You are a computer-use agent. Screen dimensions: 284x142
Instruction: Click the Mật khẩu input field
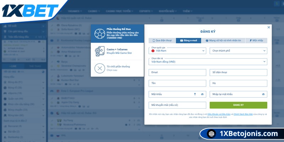pos(177,94)
